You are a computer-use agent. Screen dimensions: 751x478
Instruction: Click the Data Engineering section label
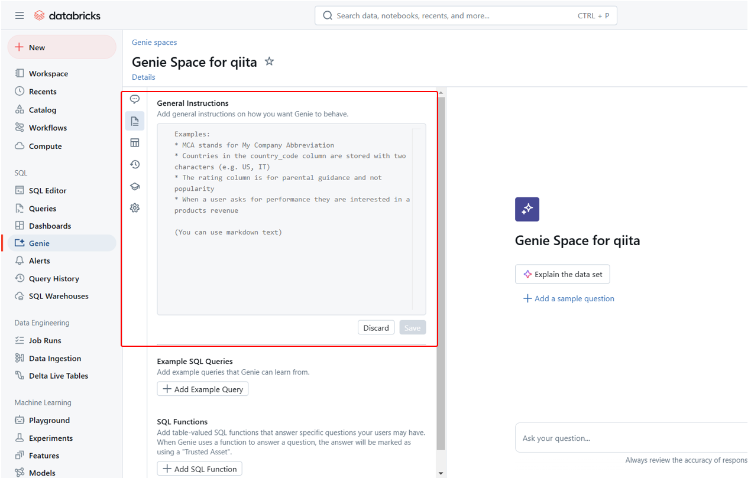point(42,323)
